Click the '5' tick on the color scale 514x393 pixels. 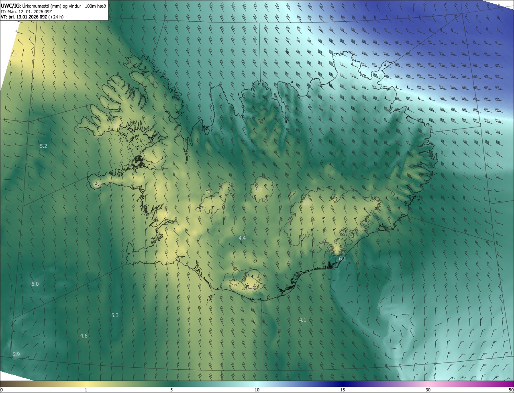[171, 390]
